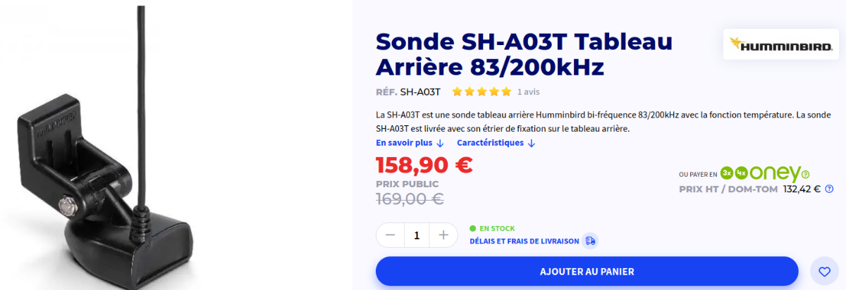Increase quantity with the plus button
The height and width of the screenshot is (290, 846).
tap(443, 235)
